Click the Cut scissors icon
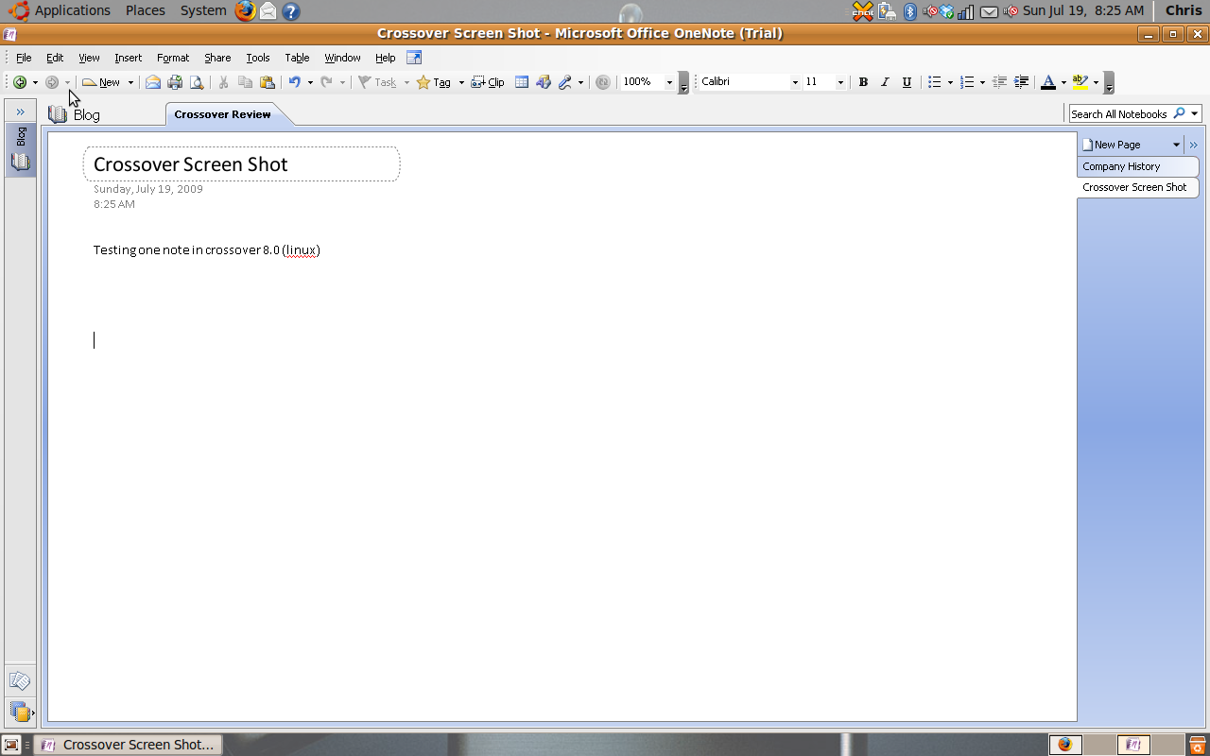Viewport: 1210px width, 756px height. pyautogui.click(x=224, y=82)
